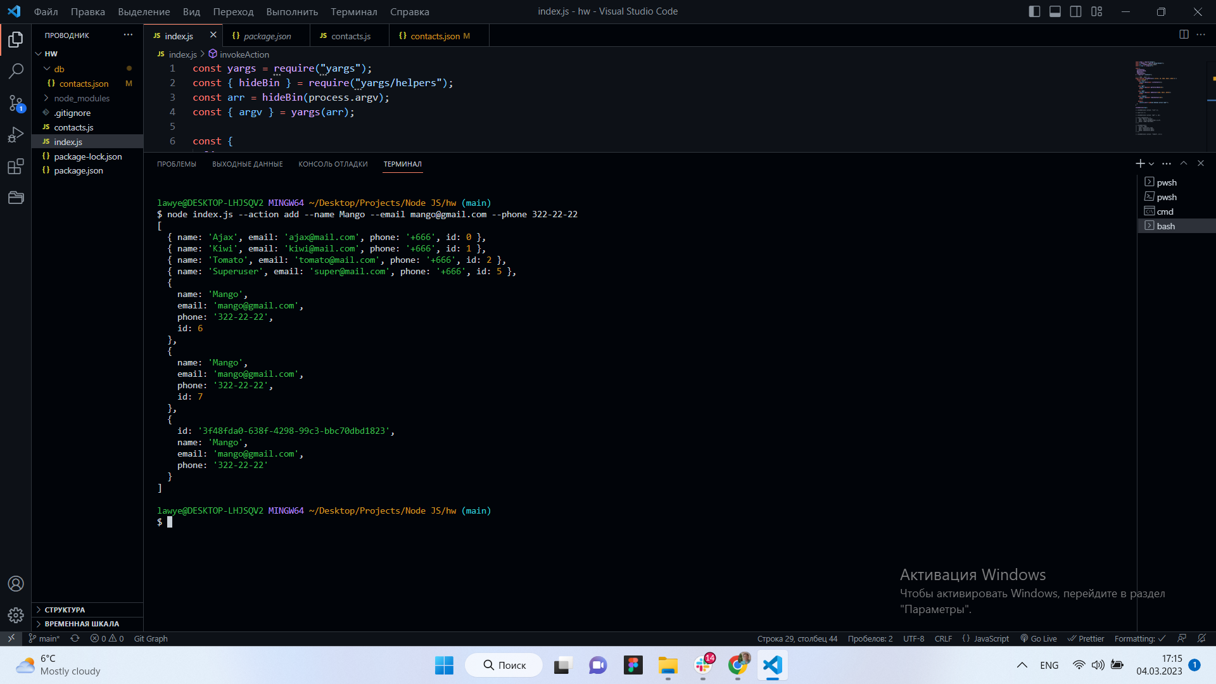
Task: Open the remote window indicator
Action: pyautogui.click(x=11, y=638)
